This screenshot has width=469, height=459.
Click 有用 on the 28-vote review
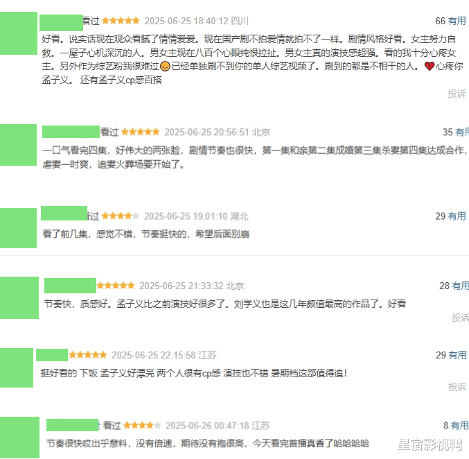coord(460,286)
